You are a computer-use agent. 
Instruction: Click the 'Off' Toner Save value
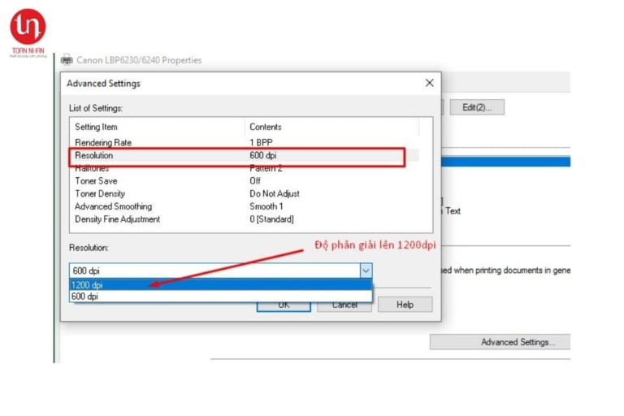coord(255,180)
